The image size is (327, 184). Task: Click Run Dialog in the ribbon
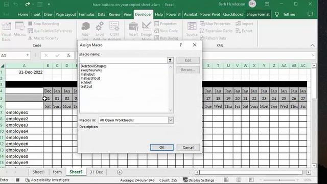click(x=167, y=38)
